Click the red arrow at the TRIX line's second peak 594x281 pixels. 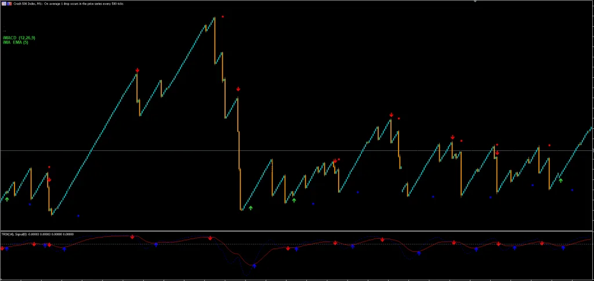210,238
